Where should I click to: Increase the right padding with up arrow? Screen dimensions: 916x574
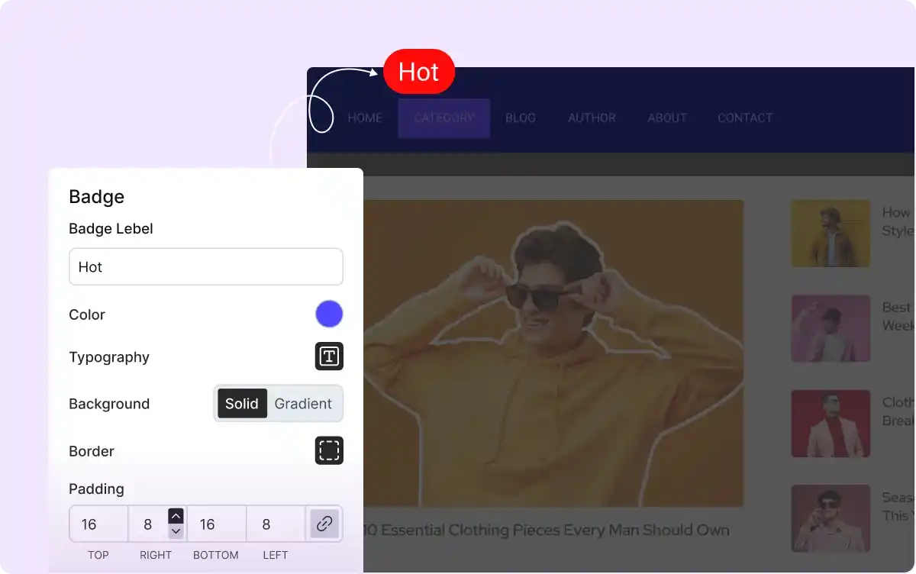coord(176,516)
